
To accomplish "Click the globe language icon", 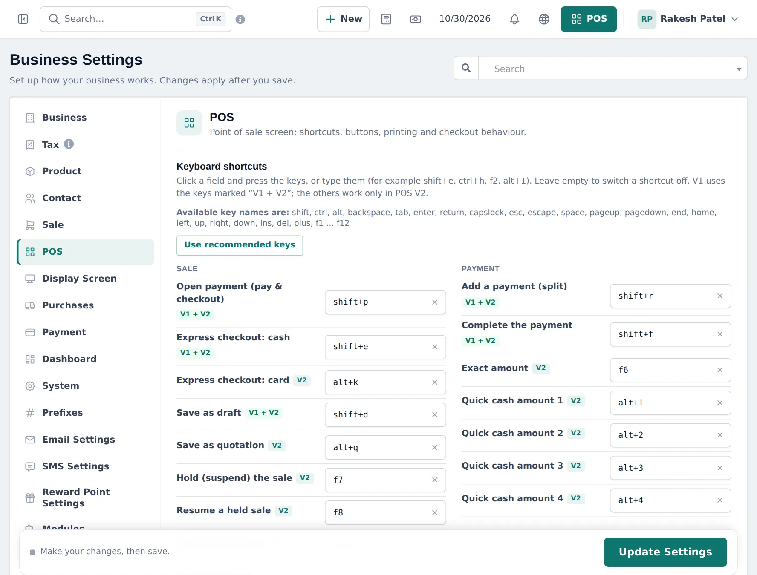I will [x=544, y=19].
